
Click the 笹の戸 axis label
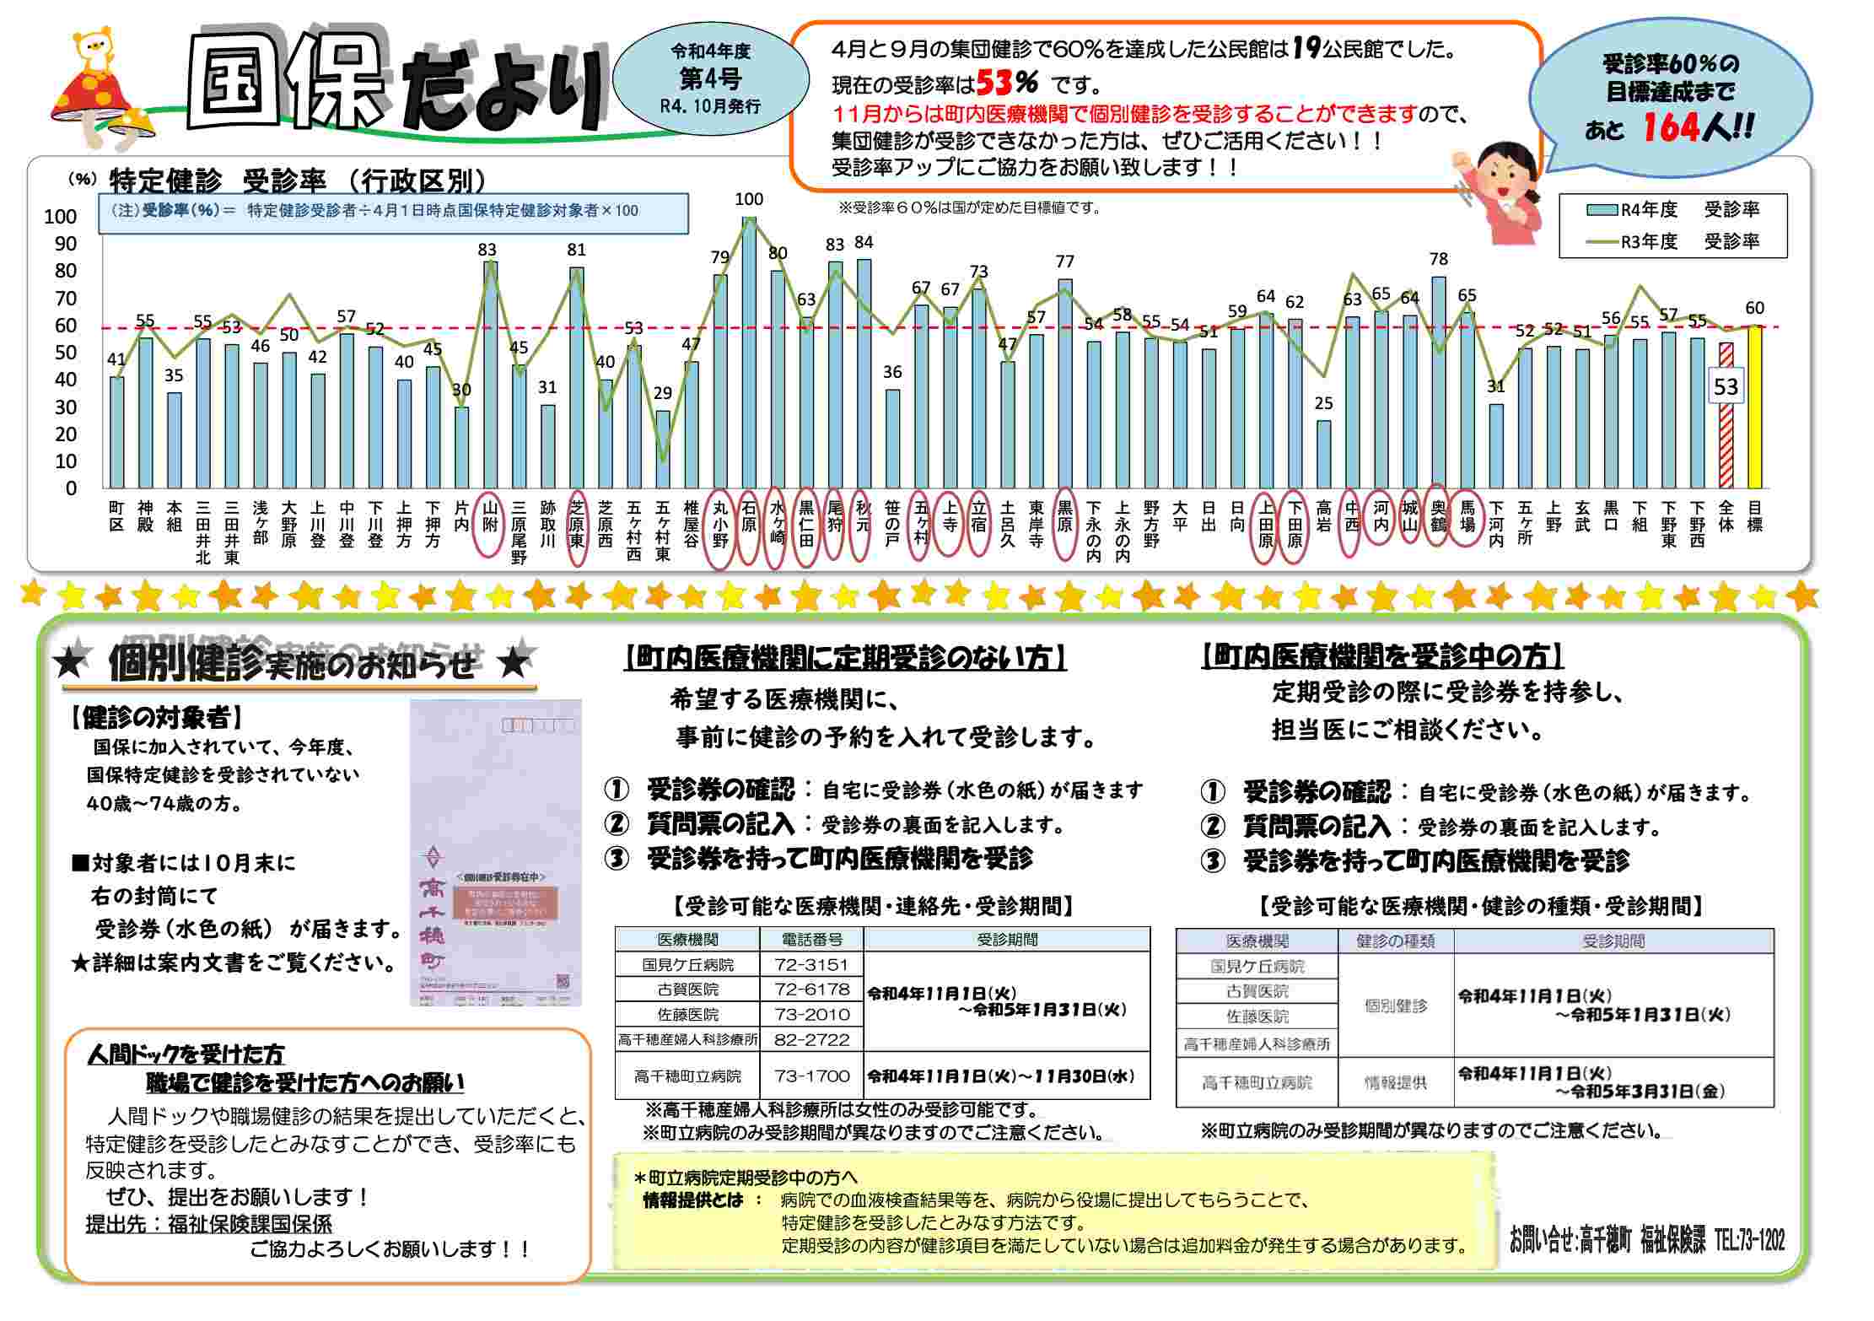pos(892,524)
